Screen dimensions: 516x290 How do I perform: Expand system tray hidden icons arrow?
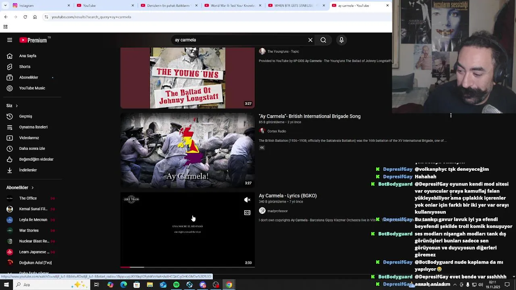tap(455, 285)
